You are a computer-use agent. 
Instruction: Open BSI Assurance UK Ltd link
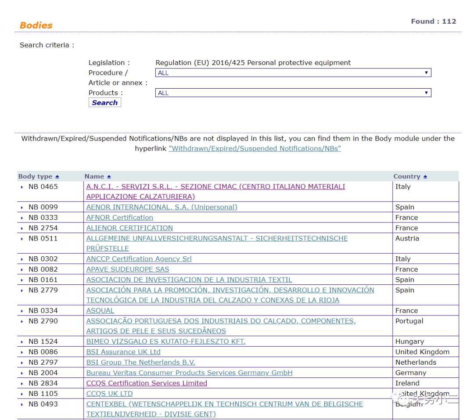(x=123, y=352)
